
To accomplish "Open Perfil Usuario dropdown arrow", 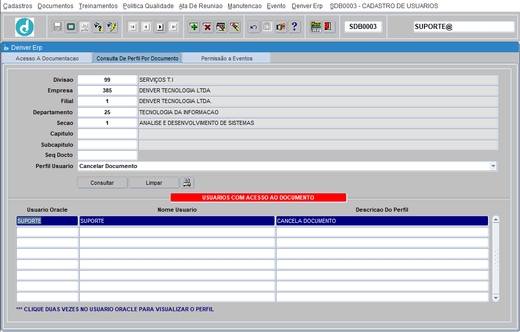I will [493, 166].
